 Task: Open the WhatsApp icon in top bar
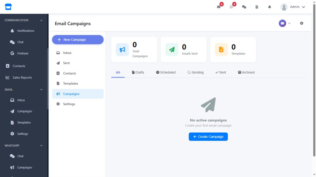(231, 7)
